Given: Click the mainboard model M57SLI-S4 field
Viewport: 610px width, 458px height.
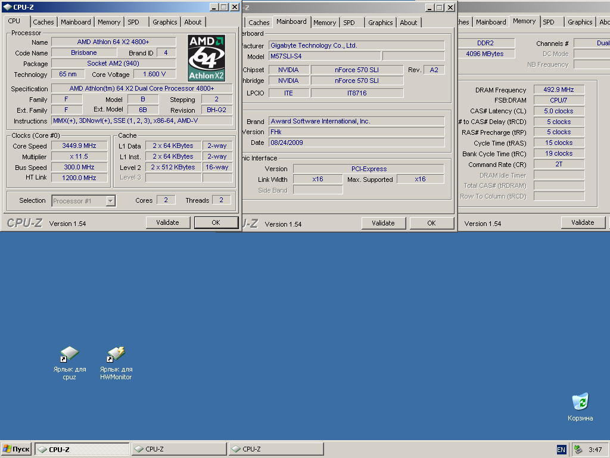Looking at the screenshot, I should pyautogui.click(x=325, y=56).
